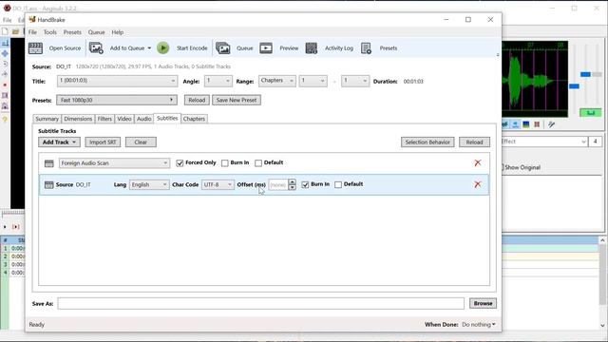Screen dimensions: 608x342
Task: Check Default on DO_IT source track
Action: (338, 185)
